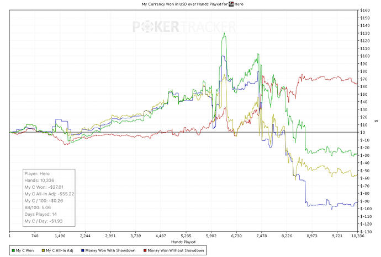
Task: Click the 7,478 x-axis tick label
Action: click(x=262, y=236)
